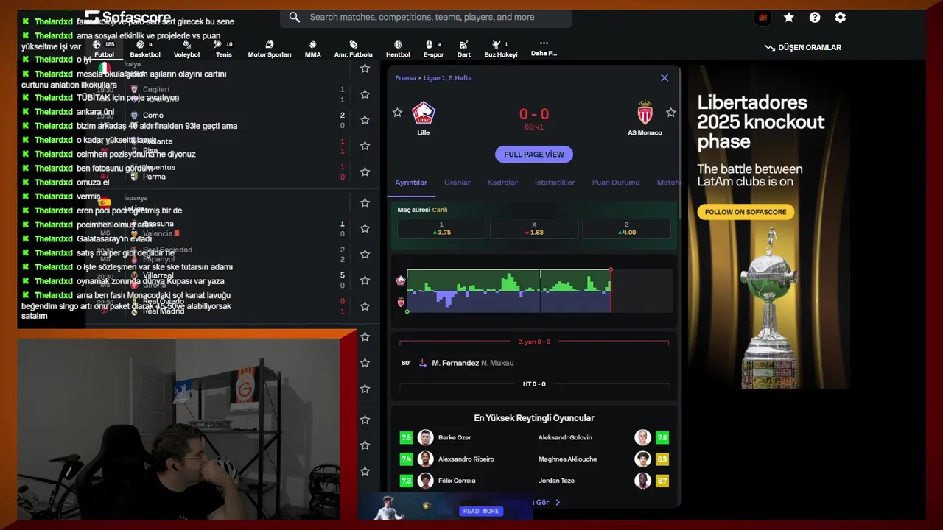Image resolution: width=943 pixels, height=530 pixels.
Task: Click the magnifier icon in search bar
Action: [x=294, y=17]
